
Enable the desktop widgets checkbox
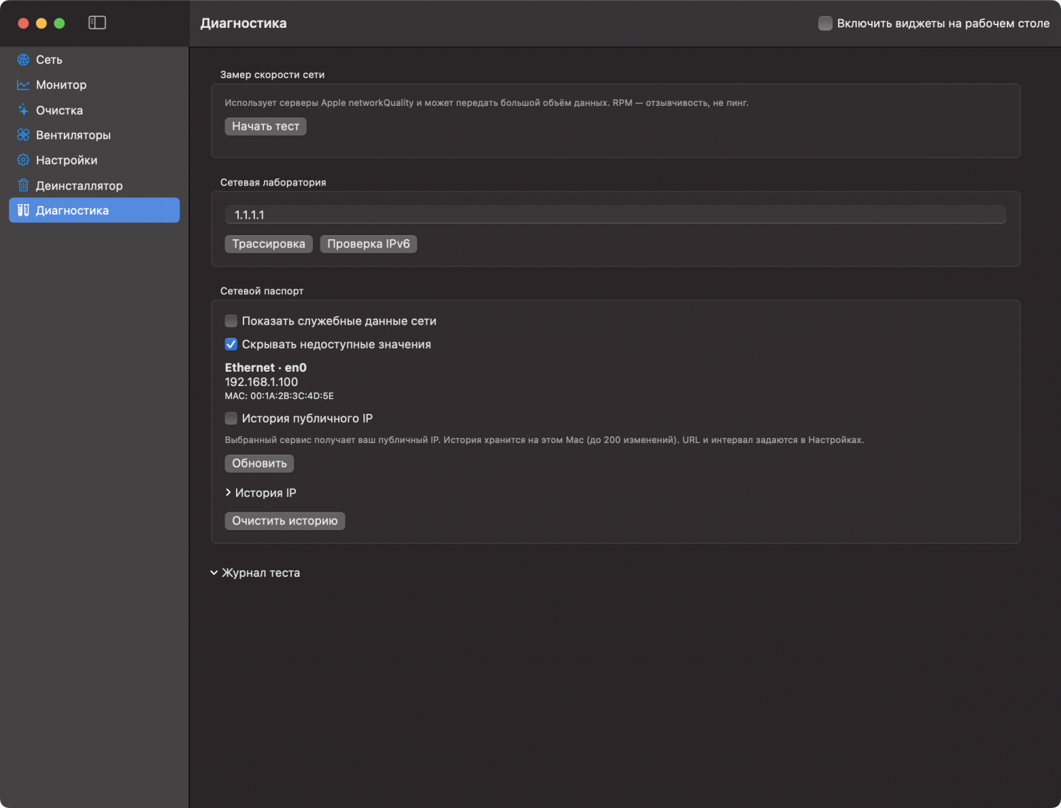click(x=825, y=23)
